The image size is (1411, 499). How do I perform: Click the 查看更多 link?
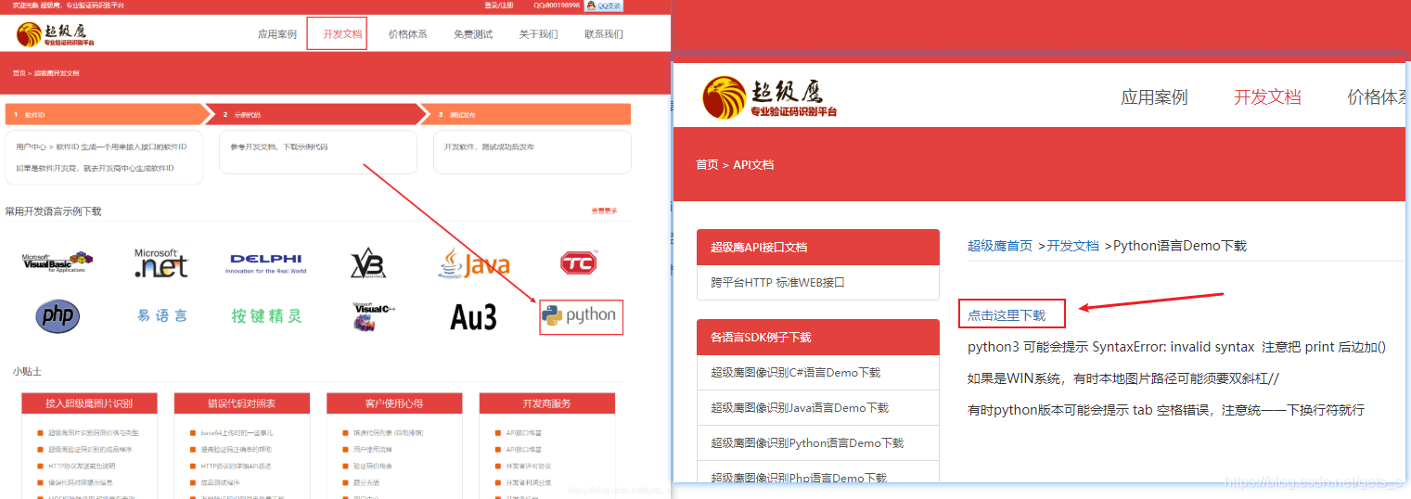point(604,211)
